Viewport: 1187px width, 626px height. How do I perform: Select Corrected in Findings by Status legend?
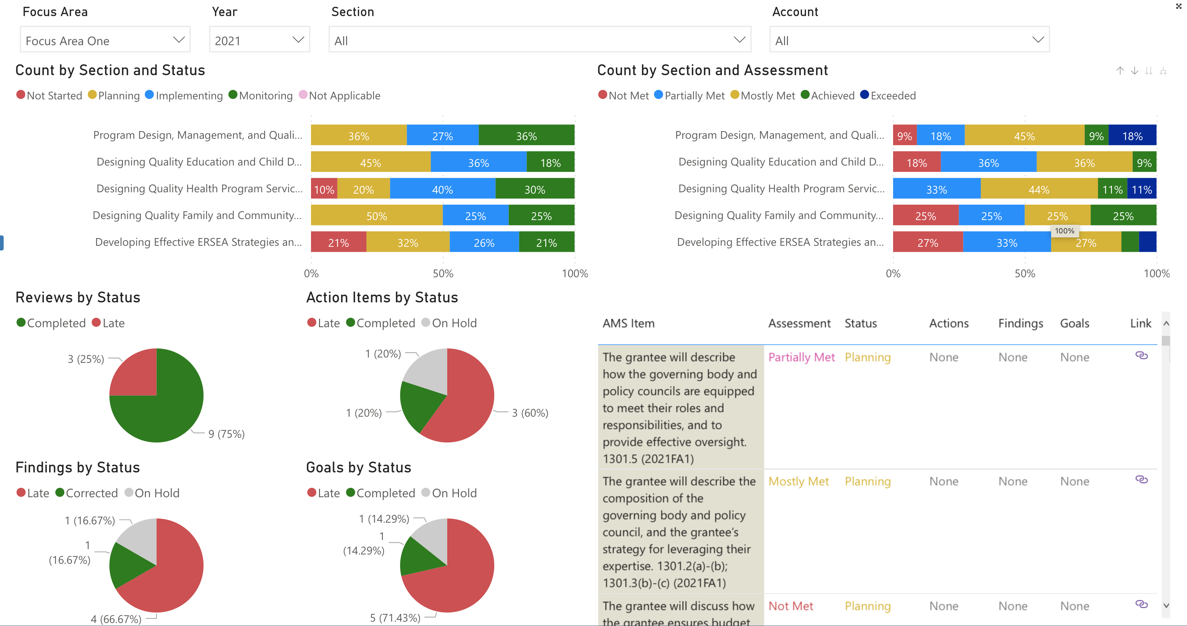[x=87, y=493]
